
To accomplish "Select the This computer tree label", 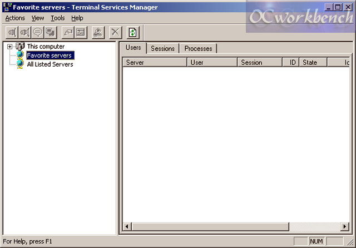I will [x=46, y=47].
